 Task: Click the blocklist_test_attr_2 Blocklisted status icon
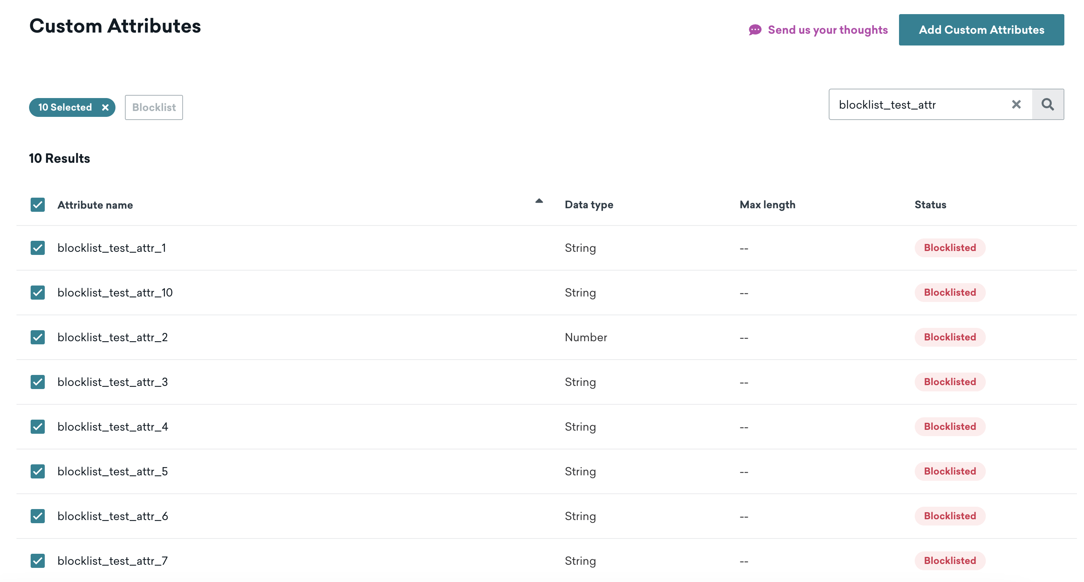point(950,337)
